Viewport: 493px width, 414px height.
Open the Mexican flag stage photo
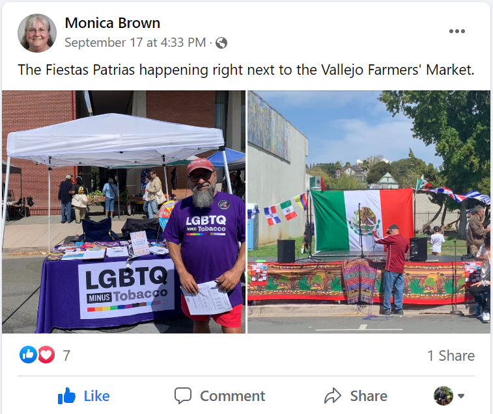[369, 212]
